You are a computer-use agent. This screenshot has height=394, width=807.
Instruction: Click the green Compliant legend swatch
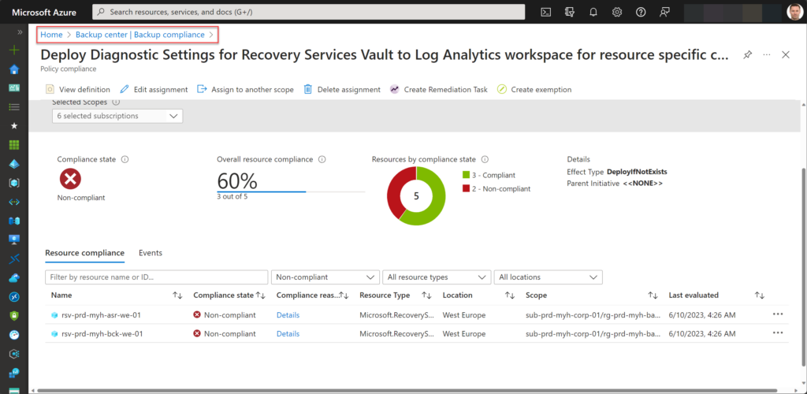467,175
